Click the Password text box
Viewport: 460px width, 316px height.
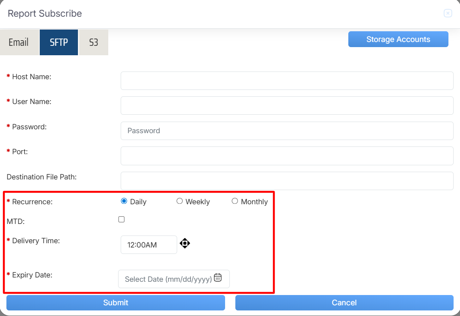point(287,131)
